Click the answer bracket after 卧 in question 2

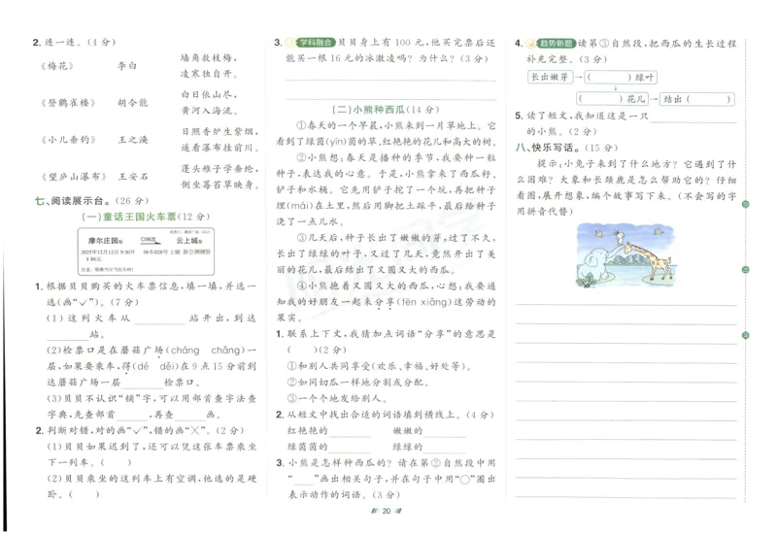(84, 494)
